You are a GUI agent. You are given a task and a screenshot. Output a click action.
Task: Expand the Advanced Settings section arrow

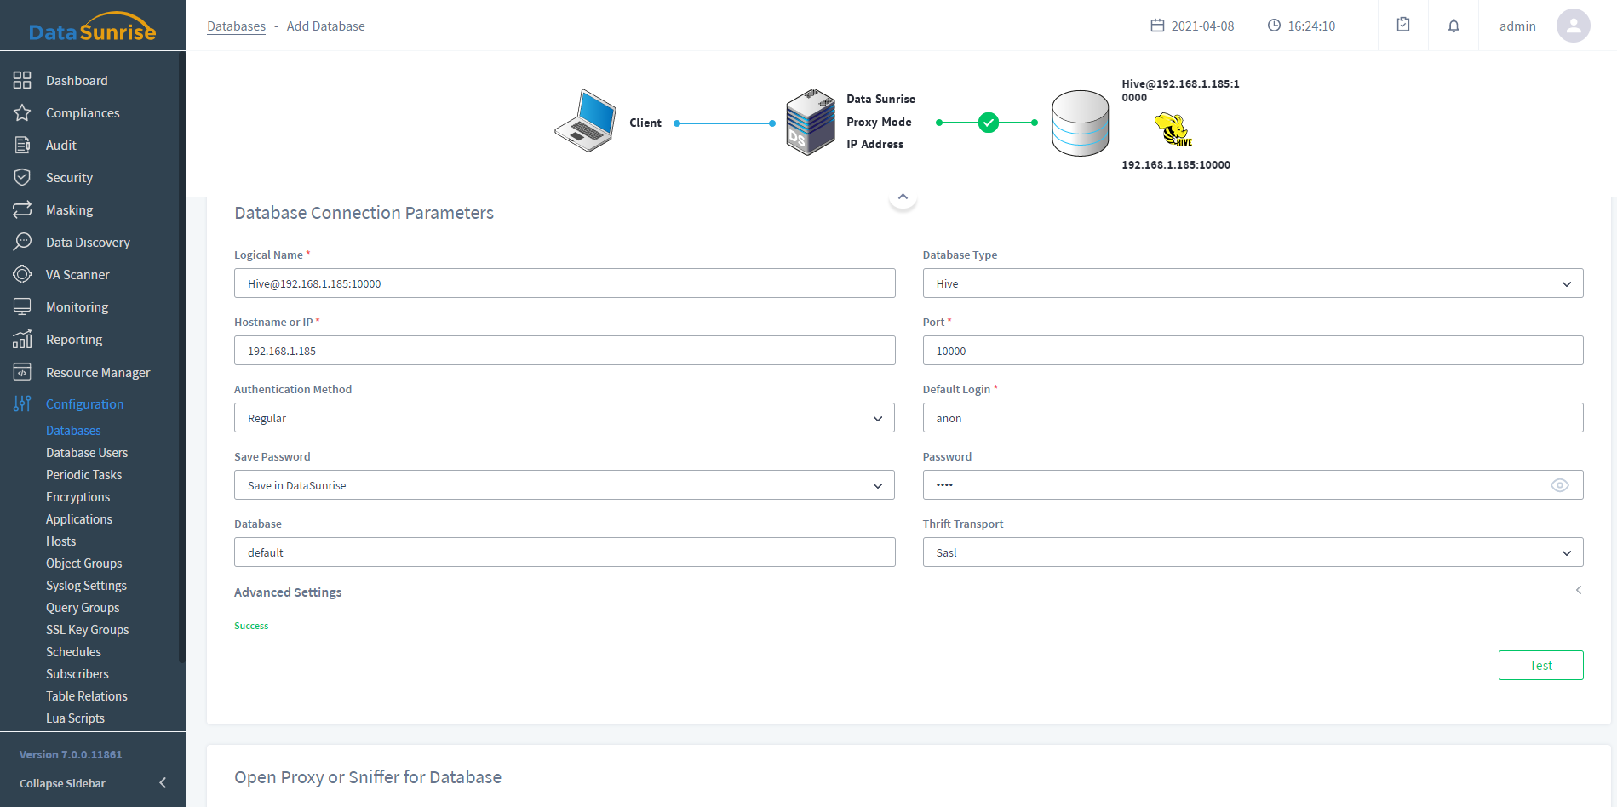[x=1578, y=590]
